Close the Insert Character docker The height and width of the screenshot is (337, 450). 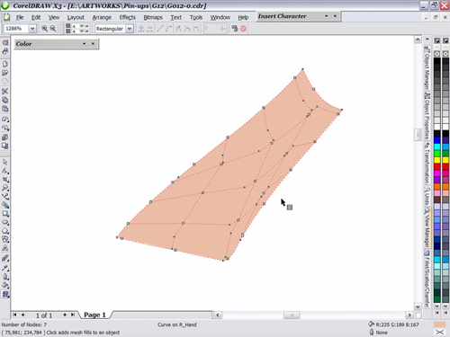335,16
